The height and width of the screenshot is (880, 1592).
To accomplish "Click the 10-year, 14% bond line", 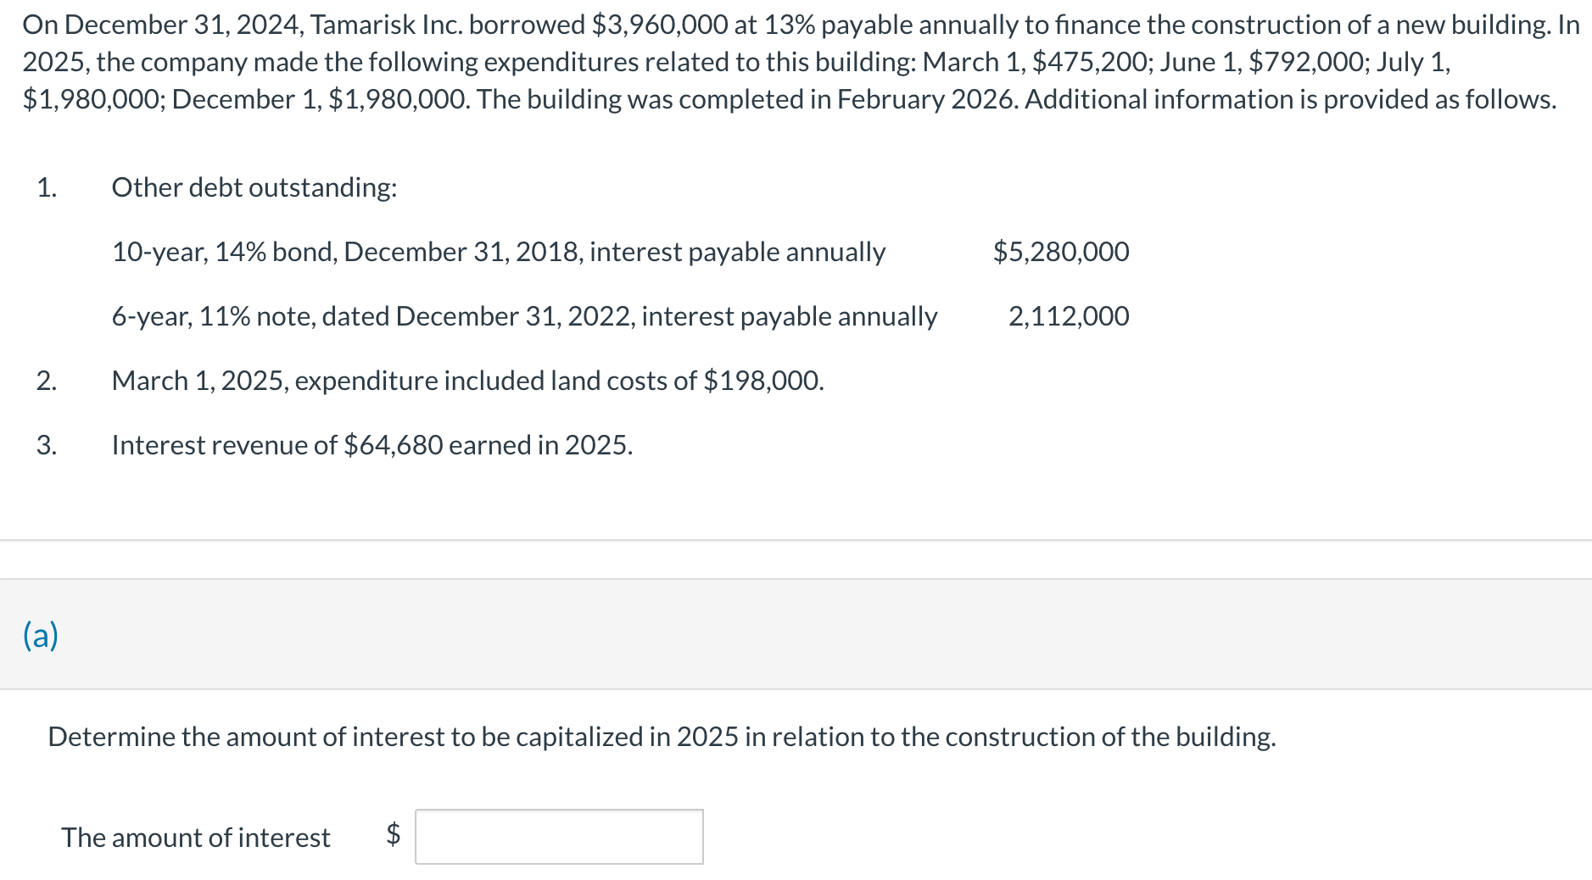I will (x=498, y=252).
